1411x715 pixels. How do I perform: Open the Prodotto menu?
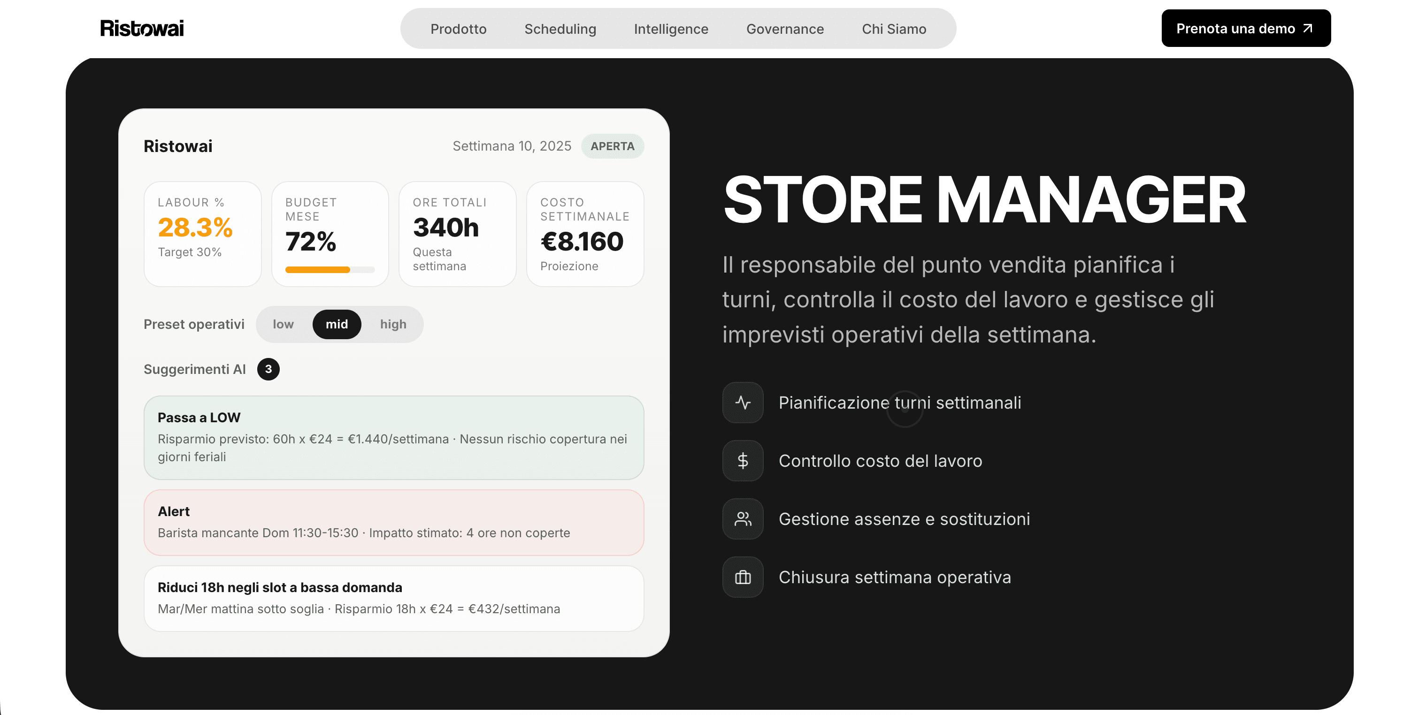click(x=459, y=29)
